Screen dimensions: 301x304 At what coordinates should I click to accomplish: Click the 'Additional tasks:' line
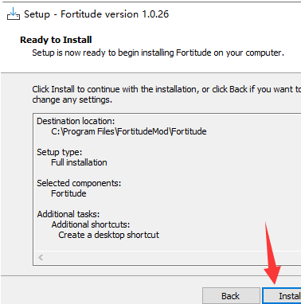[x=68, y=214]
